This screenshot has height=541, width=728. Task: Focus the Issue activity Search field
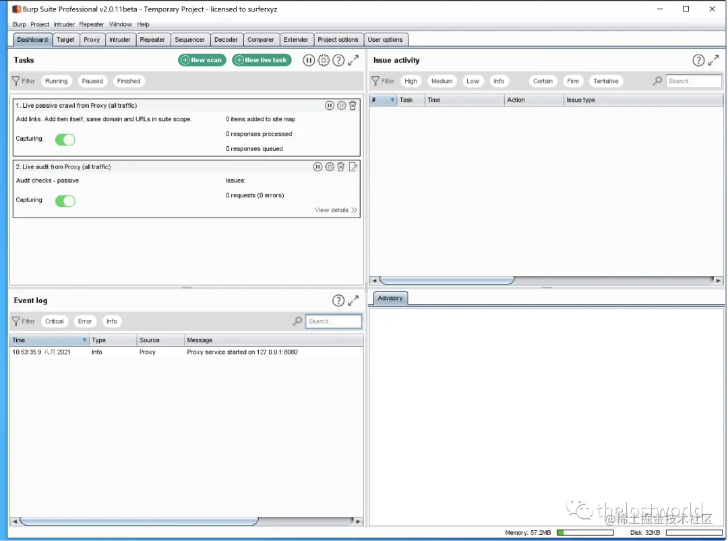point(694,81)
